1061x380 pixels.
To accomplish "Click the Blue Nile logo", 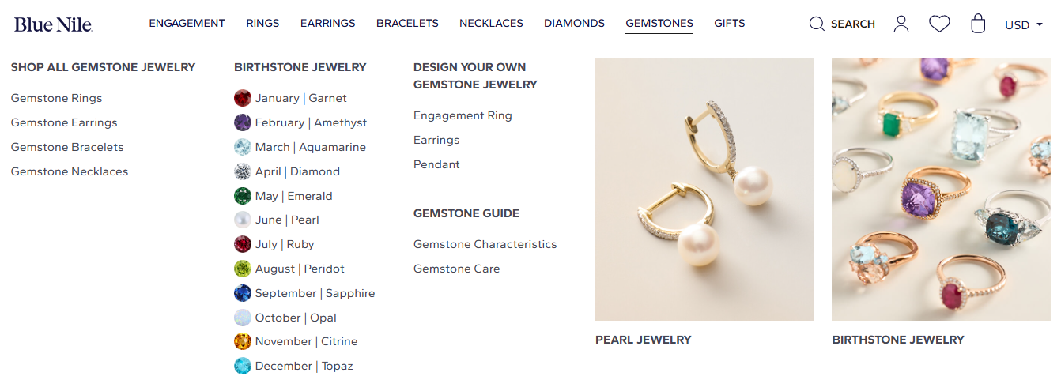I will [53, 24].
